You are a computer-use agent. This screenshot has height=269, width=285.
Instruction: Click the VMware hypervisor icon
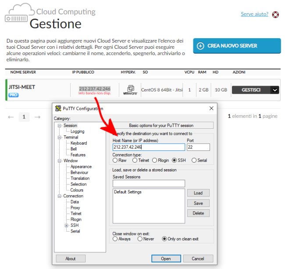[130, 90]
